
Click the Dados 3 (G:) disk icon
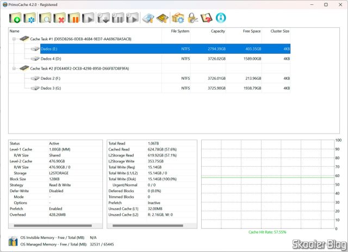coord(35,88)
